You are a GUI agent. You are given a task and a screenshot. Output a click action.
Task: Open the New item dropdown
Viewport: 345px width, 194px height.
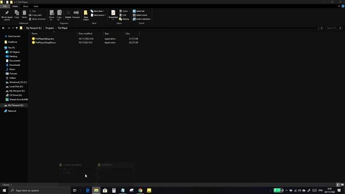(98, 11)
